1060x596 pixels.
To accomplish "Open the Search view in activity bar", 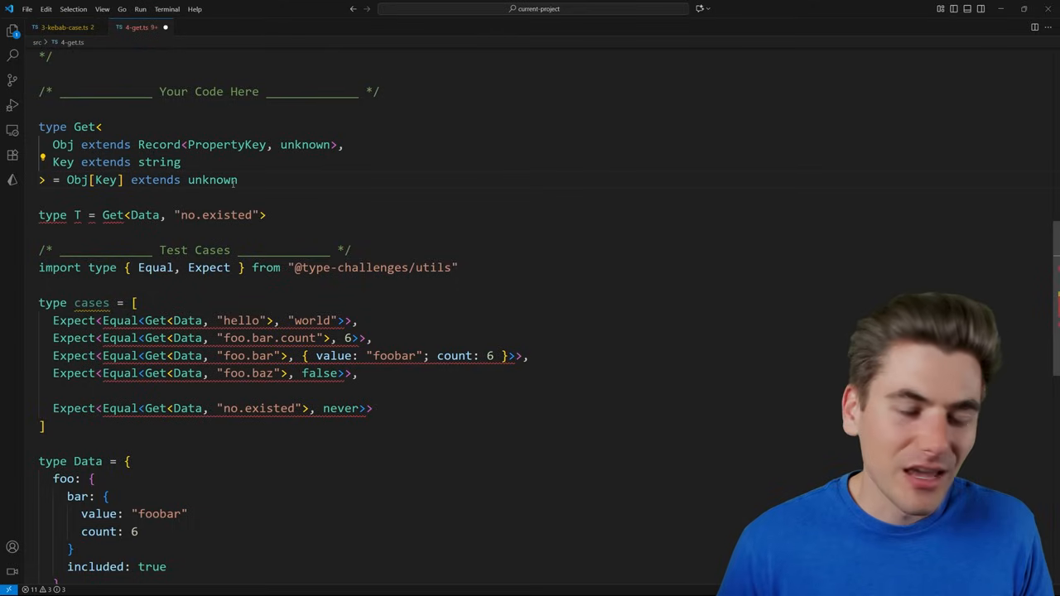I will 12,55.
